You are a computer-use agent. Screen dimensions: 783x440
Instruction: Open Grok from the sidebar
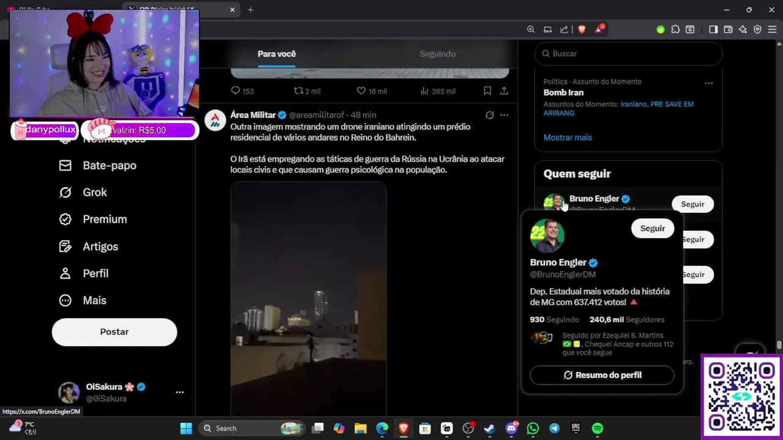coord(83,193)
